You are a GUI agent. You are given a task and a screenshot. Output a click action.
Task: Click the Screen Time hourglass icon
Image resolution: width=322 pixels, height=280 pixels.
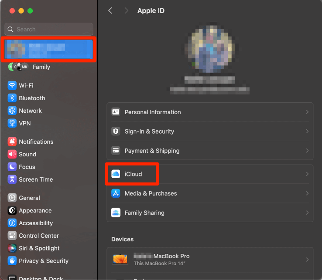(12, 179)
